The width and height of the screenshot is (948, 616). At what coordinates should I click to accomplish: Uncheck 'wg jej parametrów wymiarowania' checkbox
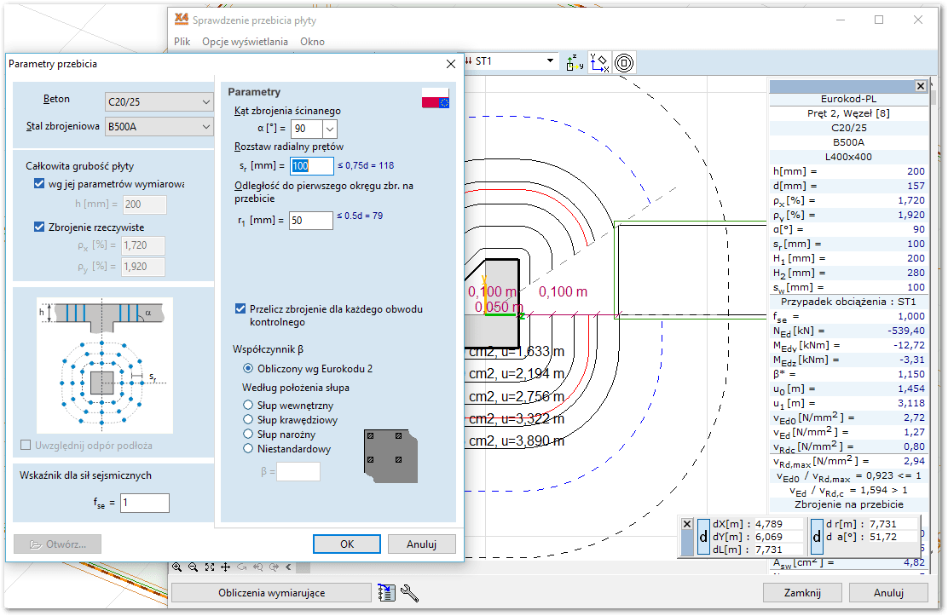pos(39,184)
